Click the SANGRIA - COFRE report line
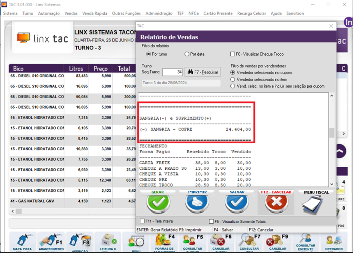Viewport: 353px width, 253px height. pyautogui.click(x=195, y=129)
